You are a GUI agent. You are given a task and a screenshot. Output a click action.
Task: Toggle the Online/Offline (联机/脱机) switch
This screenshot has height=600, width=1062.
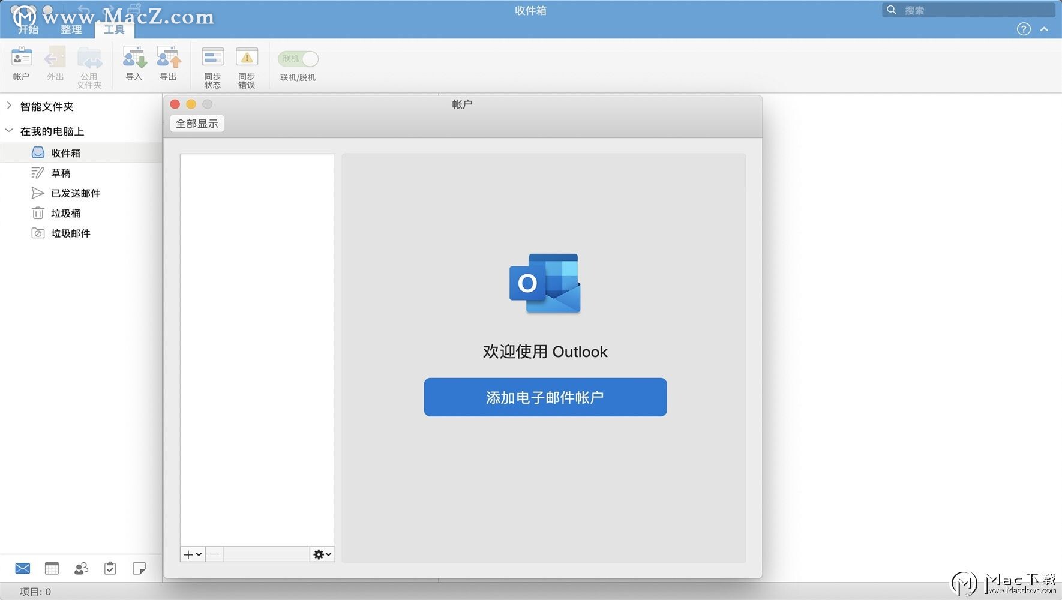[x=298, y=59]
